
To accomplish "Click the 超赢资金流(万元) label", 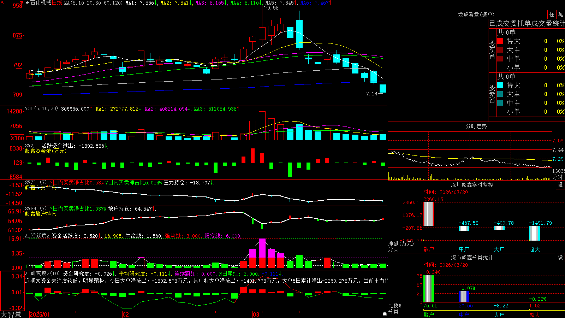I will [x=46, y=151].
